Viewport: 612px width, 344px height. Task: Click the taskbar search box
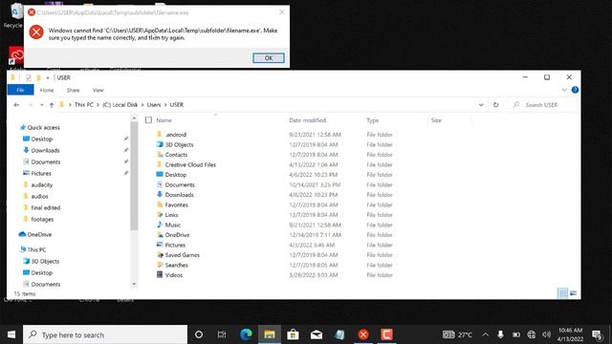tap(105, 334)
